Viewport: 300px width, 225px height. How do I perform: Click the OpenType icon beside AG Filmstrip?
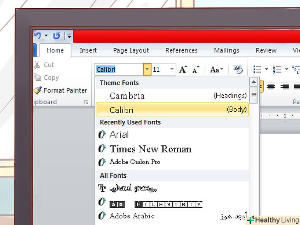[x=102, y=202]
